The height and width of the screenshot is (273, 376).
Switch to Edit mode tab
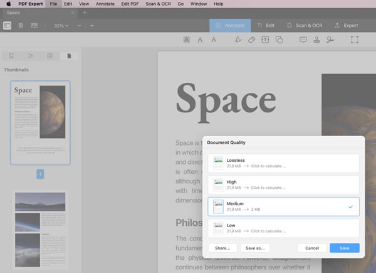pos(266,26)
